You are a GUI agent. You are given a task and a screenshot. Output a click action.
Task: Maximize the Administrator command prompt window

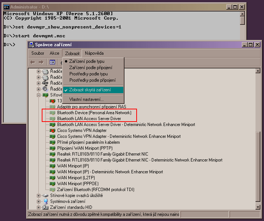click(235, 7)
